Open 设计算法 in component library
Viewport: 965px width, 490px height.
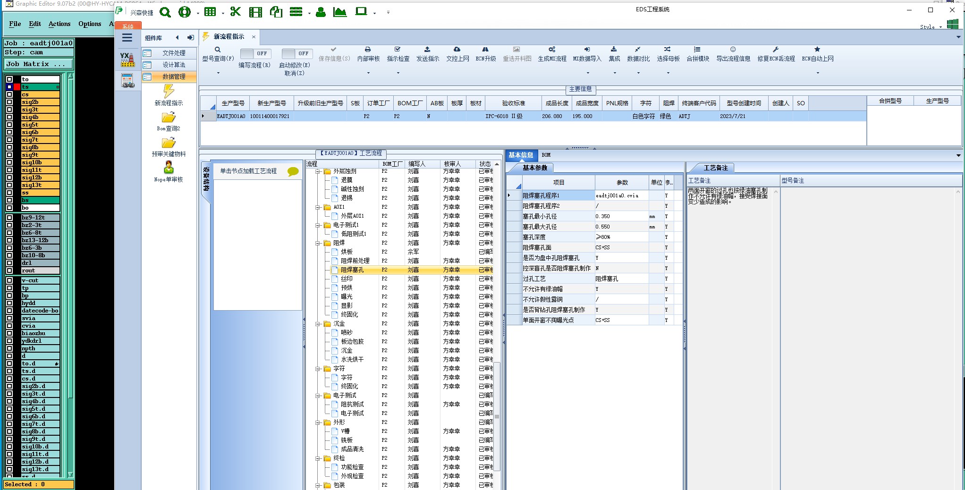coord(169,65)
